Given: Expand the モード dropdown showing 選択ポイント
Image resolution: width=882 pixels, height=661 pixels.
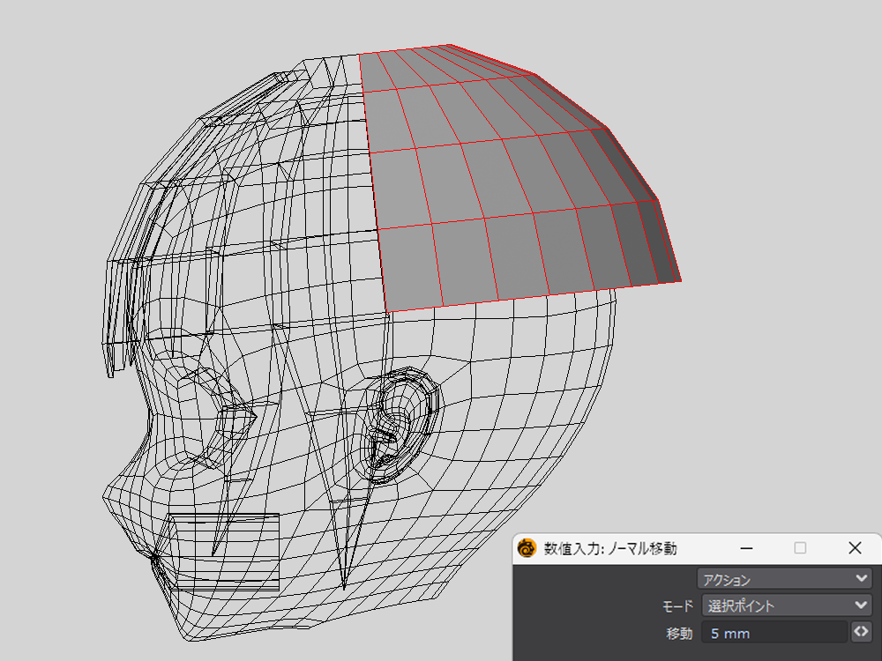Looking at the screenshot, I should tap(783, 605).
